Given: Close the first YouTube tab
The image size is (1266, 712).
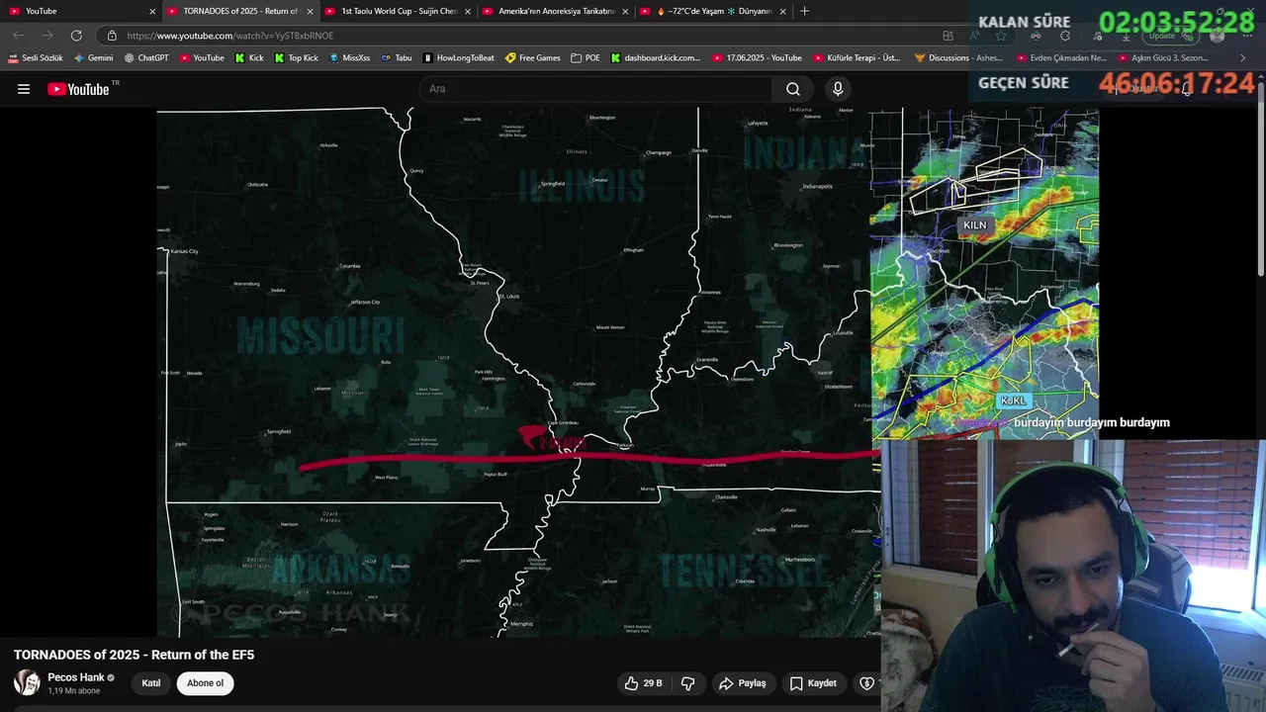Looking at the screenshot, I should click(152, 12).
